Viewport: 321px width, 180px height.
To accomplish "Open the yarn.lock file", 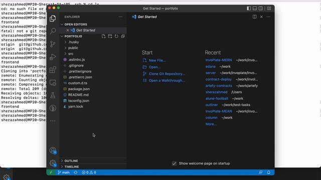I will (x=93, y=106).
